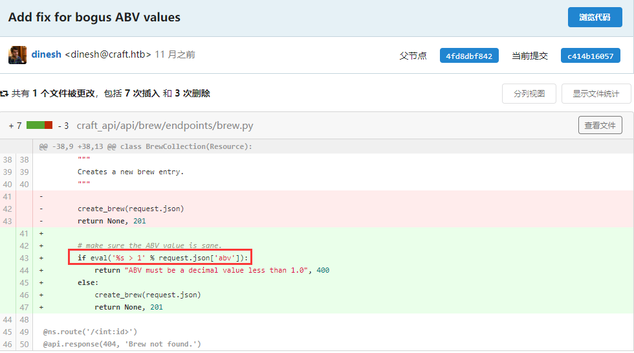Click the + 7 additions count
The image size is (634, 353).
[15, 126]
